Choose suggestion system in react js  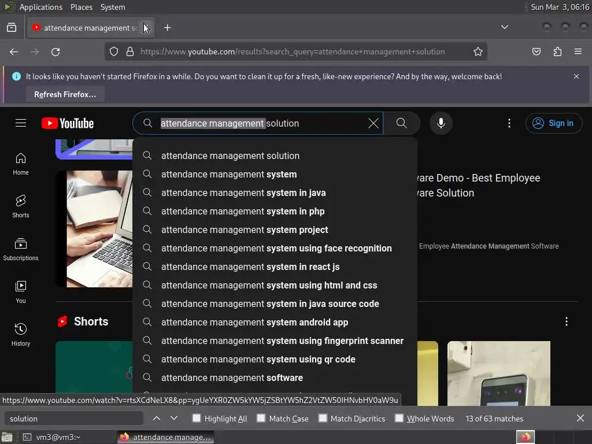275,267
